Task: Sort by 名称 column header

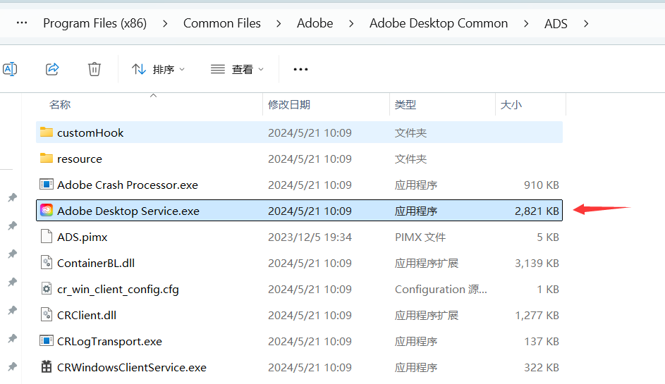Action: (60, 104)
